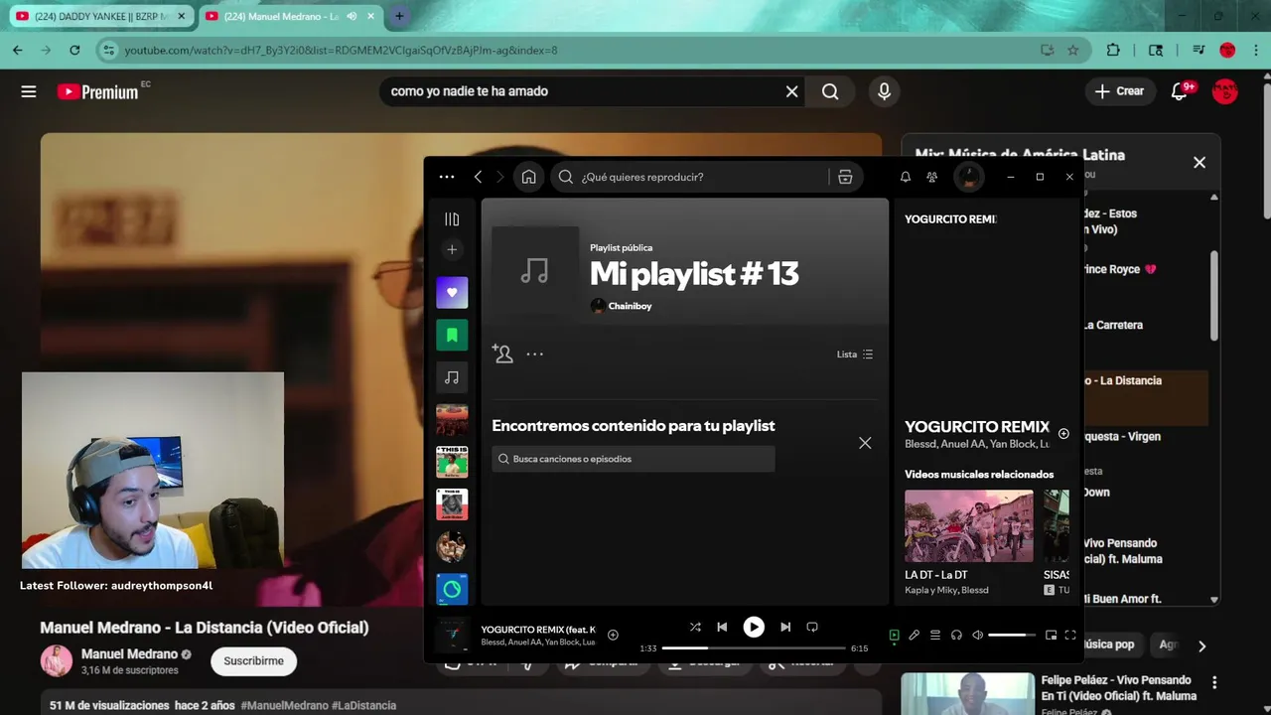Open YouTube notifications bell
1271x715 pixels.
1180,91
